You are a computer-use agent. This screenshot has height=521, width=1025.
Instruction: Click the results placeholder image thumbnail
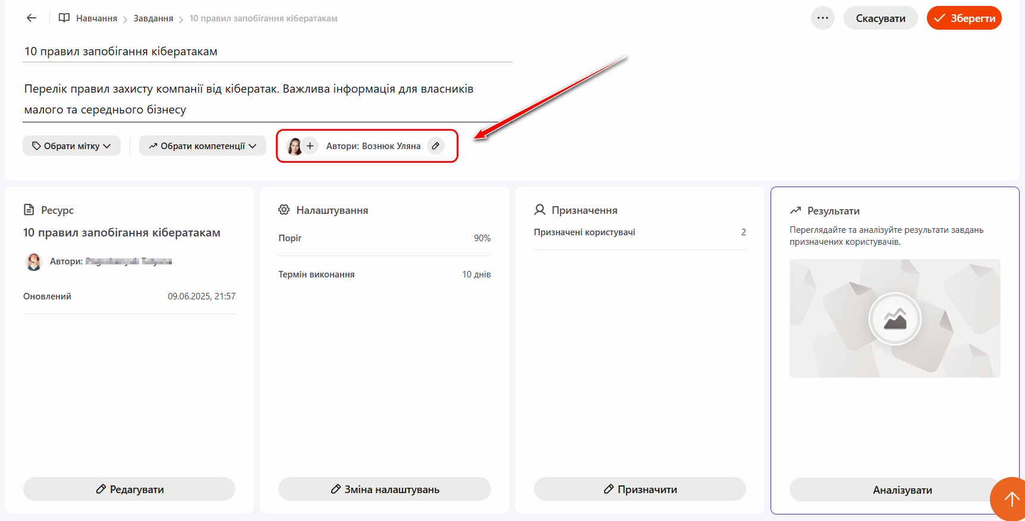tap(894, 318)
